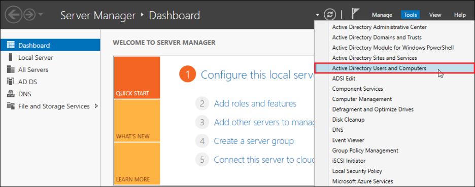Click Add other servers to manage link

(x=264, y=123)
